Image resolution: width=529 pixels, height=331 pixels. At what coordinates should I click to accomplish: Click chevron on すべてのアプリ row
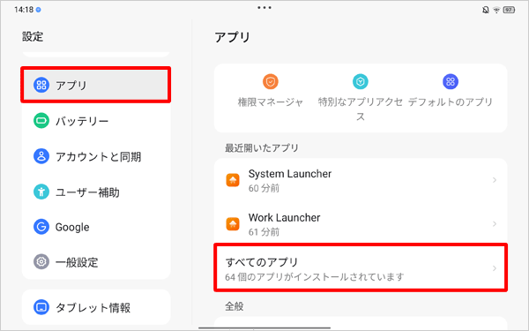click(495, 268)
